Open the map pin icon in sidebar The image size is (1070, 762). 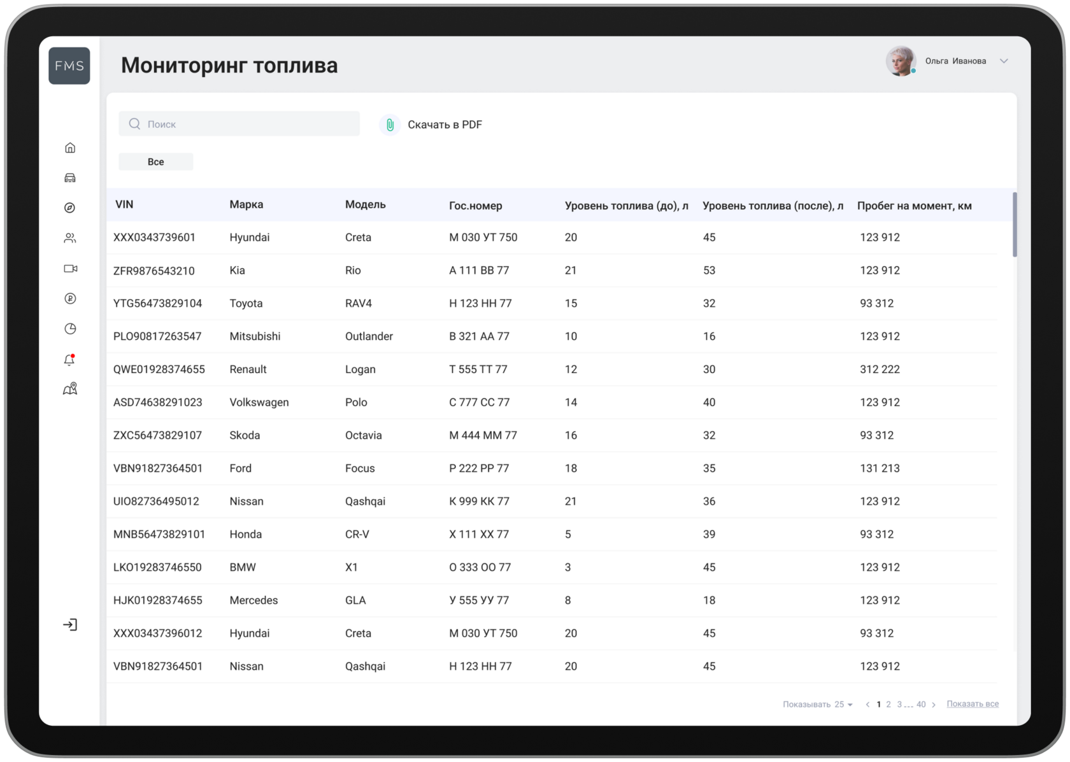(x=70, y=389)
